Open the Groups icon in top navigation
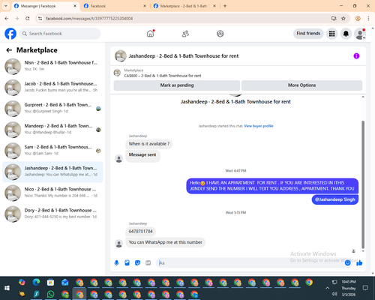375x300 pixels. 220,34
